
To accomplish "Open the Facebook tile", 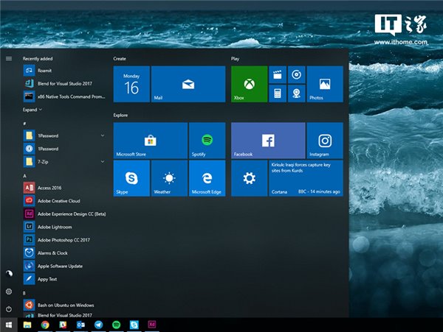I will pyautogui.click(x=268, y=141).
